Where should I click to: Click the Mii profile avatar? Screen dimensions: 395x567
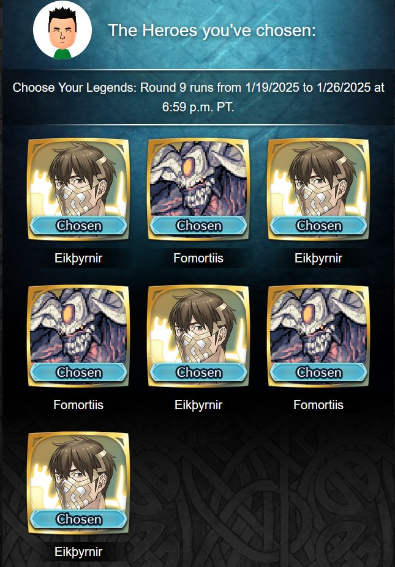click(62, 29)
